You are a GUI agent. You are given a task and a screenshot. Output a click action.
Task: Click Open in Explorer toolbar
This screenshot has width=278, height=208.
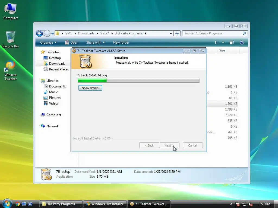pos(72,43)
